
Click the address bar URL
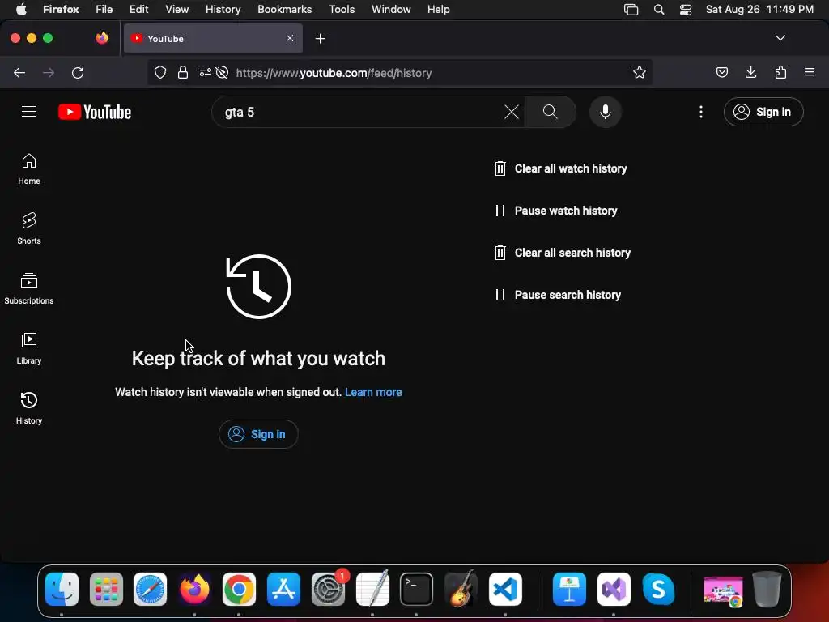coord(334,73)
